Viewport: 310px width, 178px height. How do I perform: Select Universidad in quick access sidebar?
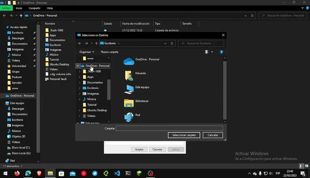point(19,66)
